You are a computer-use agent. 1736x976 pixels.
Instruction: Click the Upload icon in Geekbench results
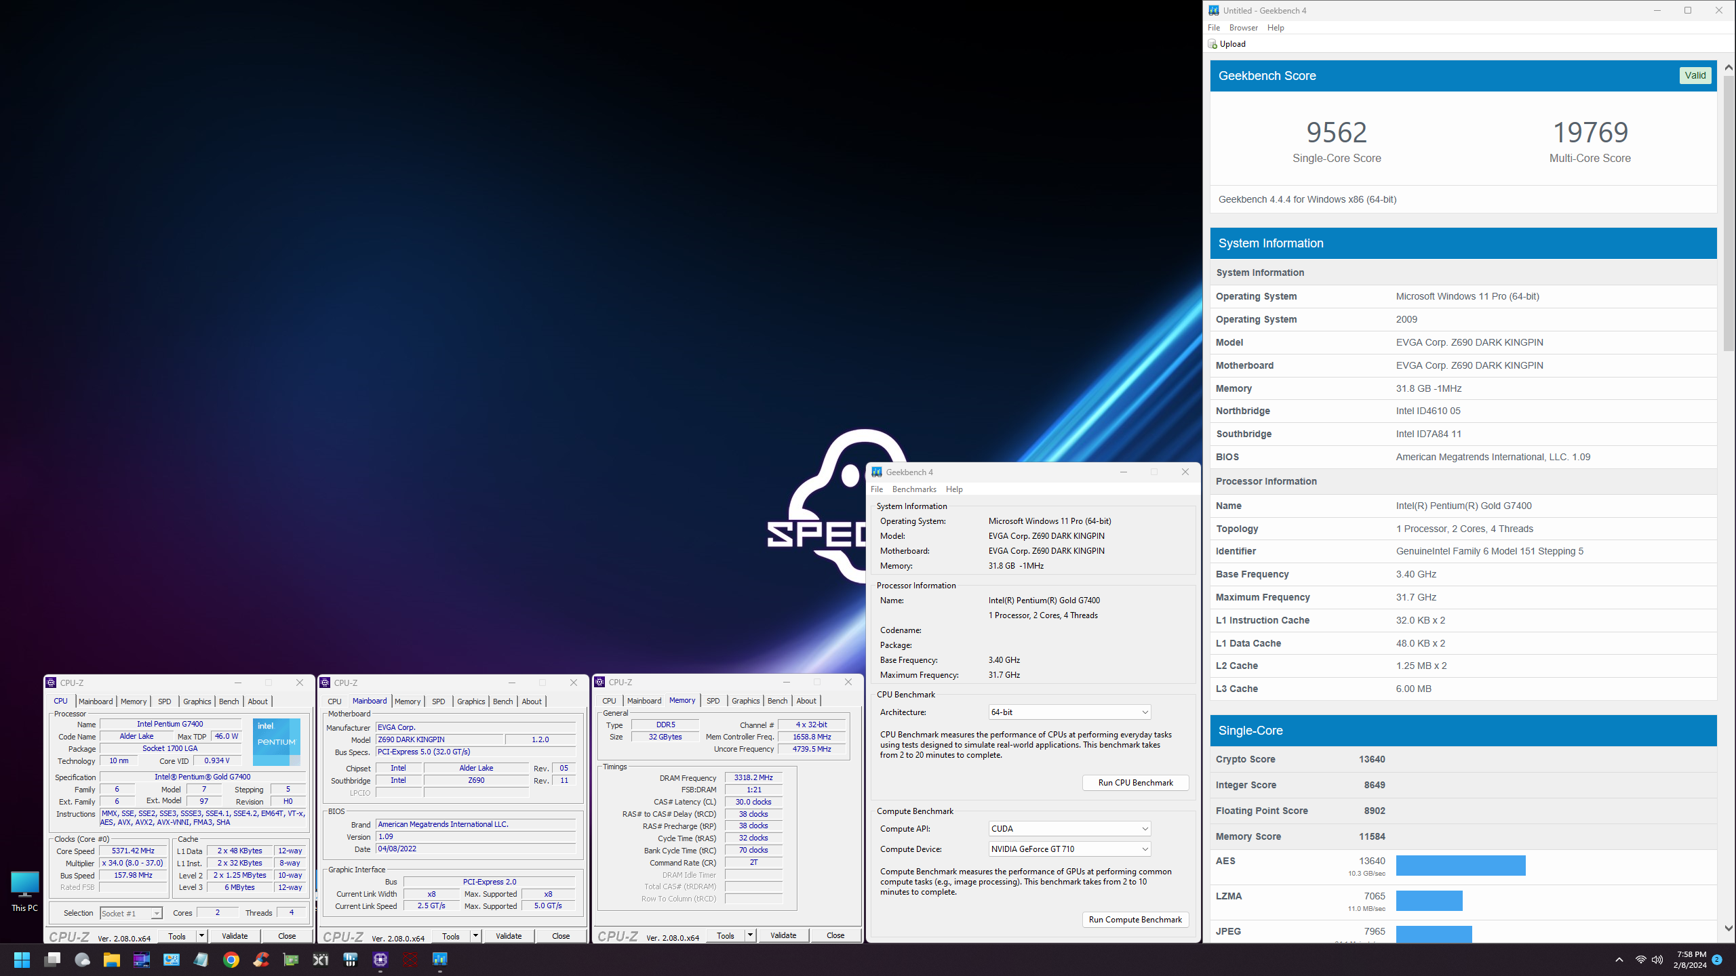(x=1212, y=44)
